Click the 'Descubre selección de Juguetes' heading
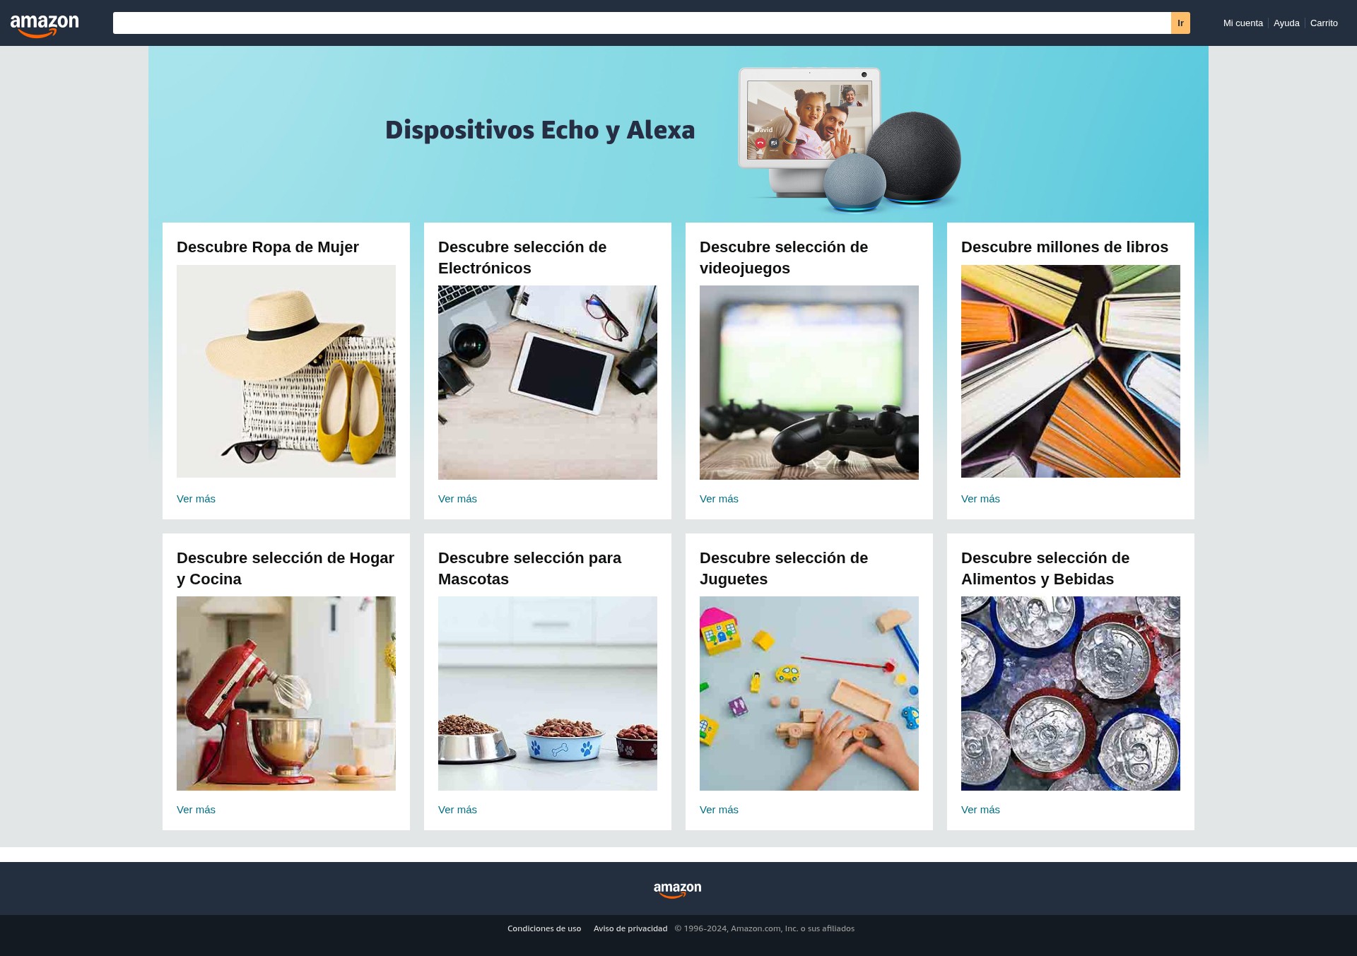This screenshot has width=1357, height=956. point(784,569)
